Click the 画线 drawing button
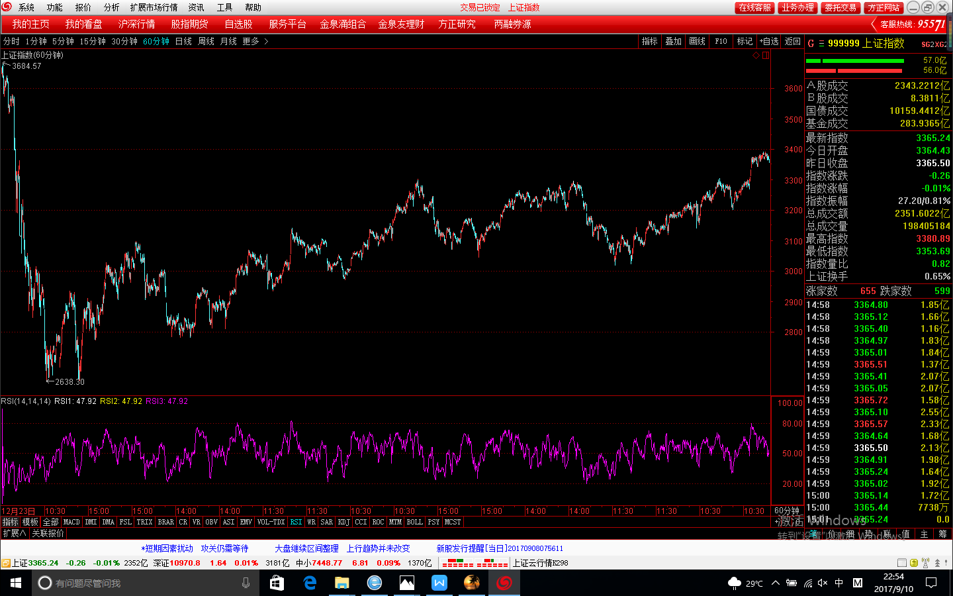 point(697,41)
